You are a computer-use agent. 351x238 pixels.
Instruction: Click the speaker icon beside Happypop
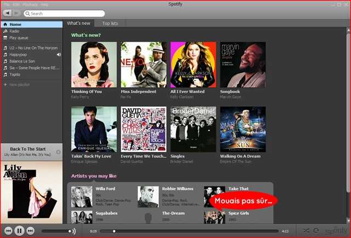pyautogui.click(x=59, y=55)
